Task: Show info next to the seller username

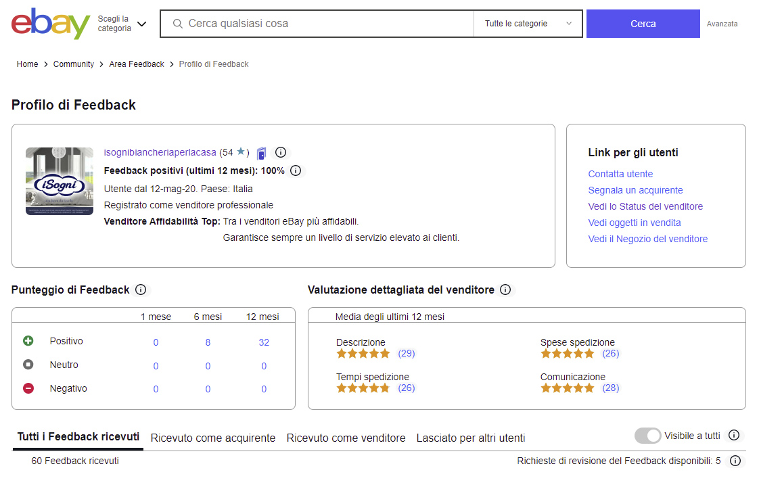Action: point(281,152)
